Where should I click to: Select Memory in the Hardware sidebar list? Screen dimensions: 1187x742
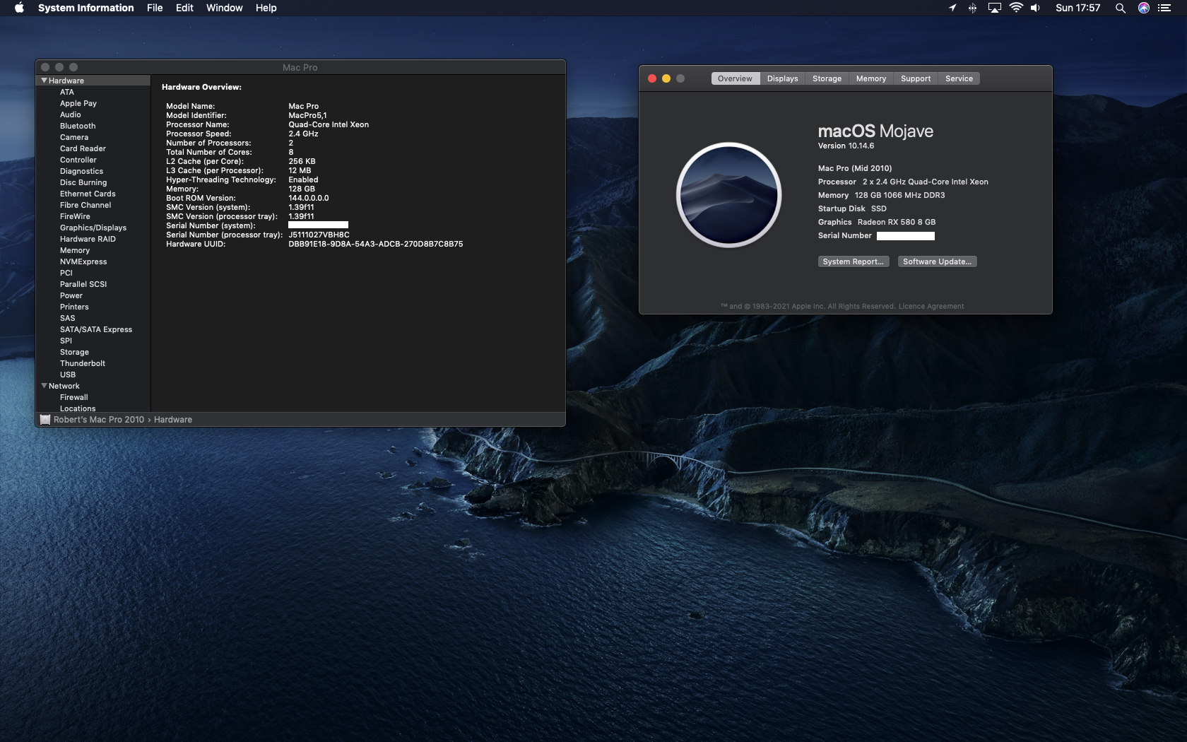[75, 250]
